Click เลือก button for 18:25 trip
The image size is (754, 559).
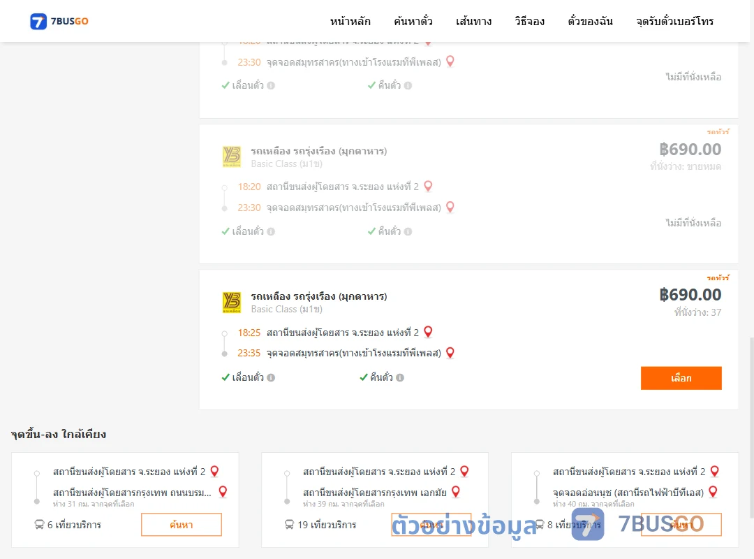[x=681, y=378]
